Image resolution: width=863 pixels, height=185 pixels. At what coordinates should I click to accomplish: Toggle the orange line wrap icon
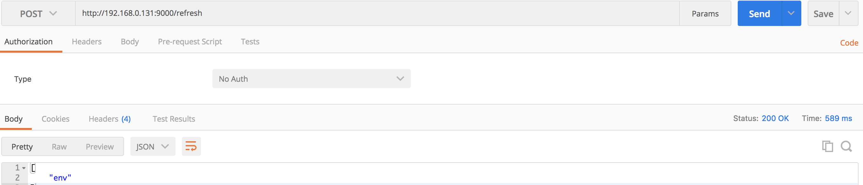coord(191,146)
